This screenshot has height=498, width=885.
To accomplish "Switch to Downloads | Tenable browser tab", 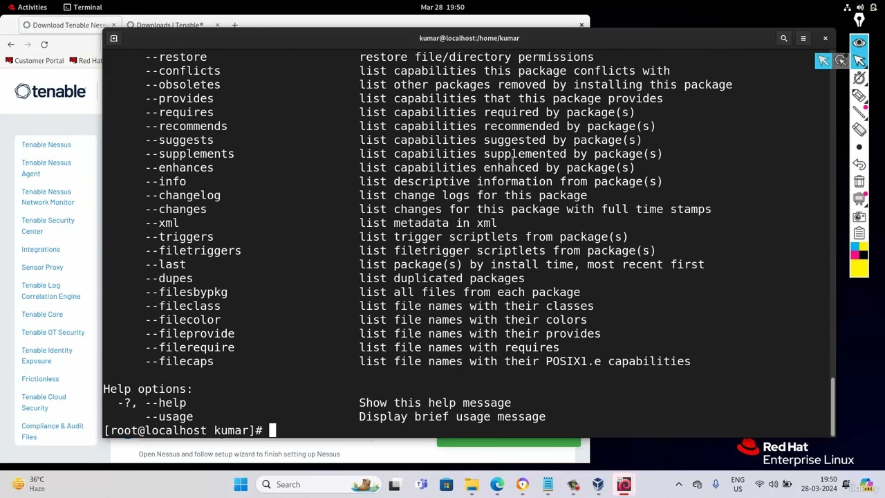I will point(169,25).
